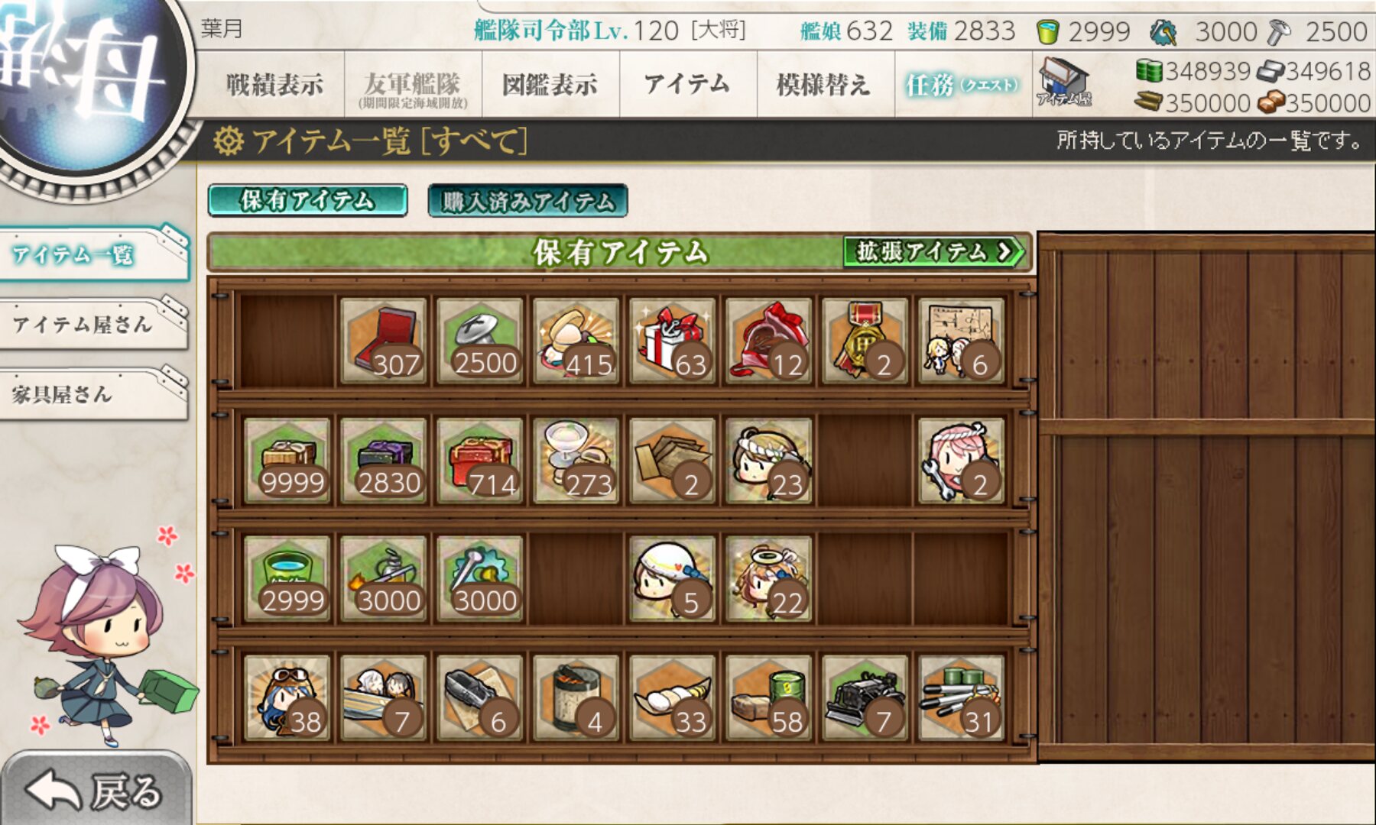Open the 任務 (クエスト) menu

(x=962, y=84)
